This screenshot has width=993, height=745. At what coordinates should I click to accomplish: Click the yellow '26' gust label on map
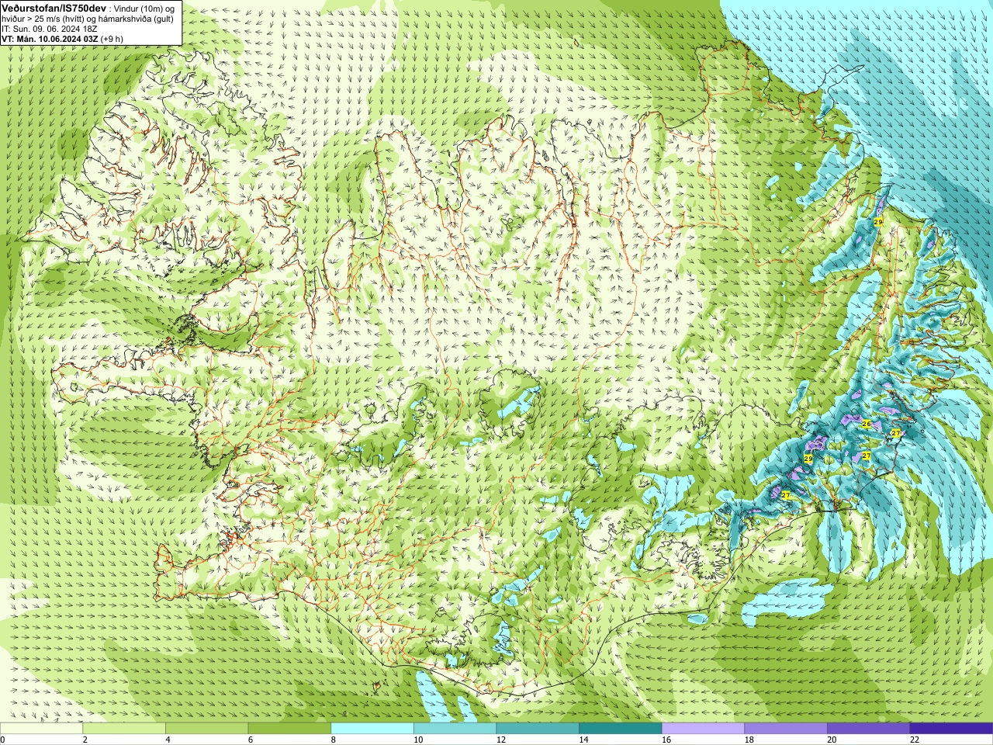(867, 424)
